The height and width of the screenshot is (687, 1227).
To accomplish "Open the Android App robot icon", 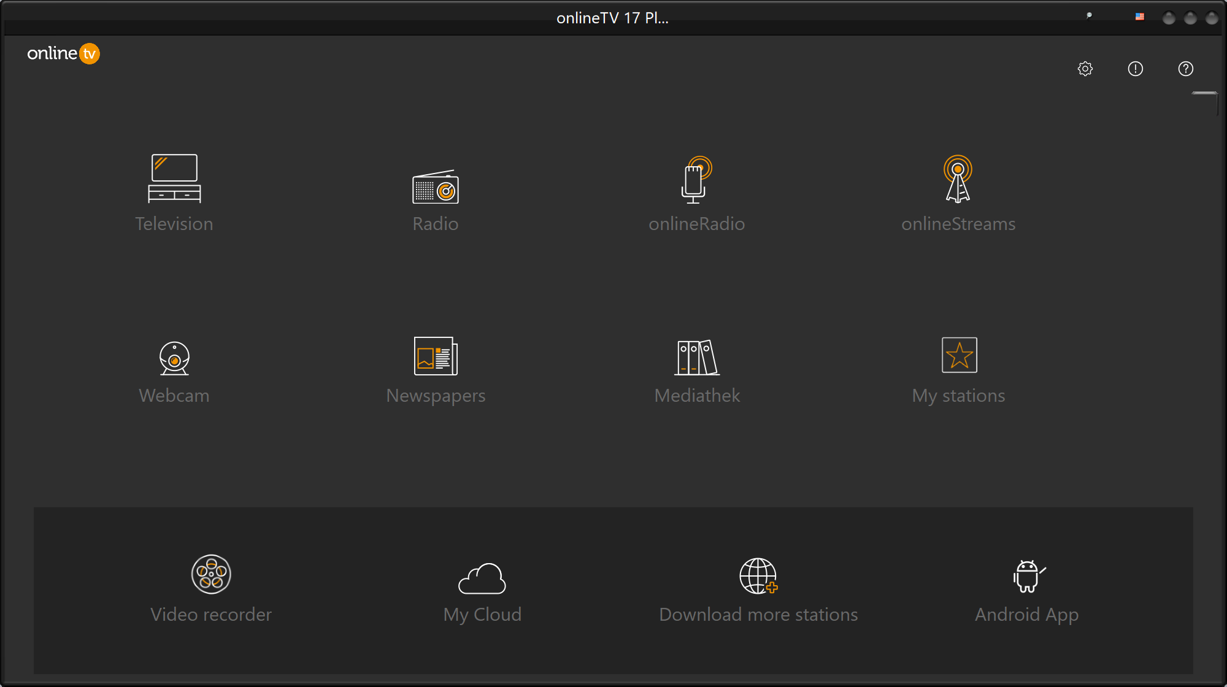I will (x=1029, y=576).
